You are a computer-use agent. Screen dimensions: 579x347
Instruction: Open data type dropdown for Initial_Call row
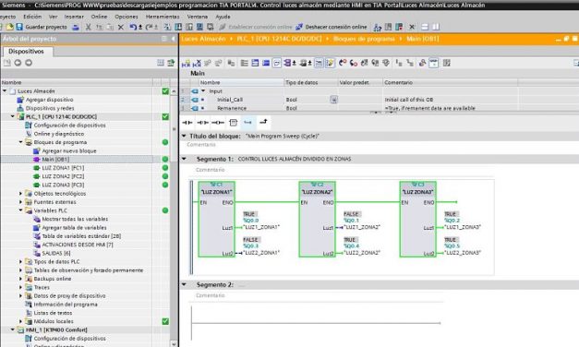coord(333,100)
